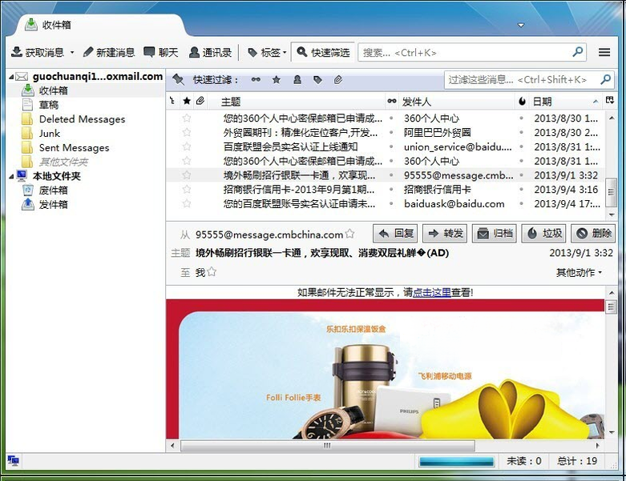
Task: Open the baiduask@baidu.com message row
Action: [x=386, y=203]
